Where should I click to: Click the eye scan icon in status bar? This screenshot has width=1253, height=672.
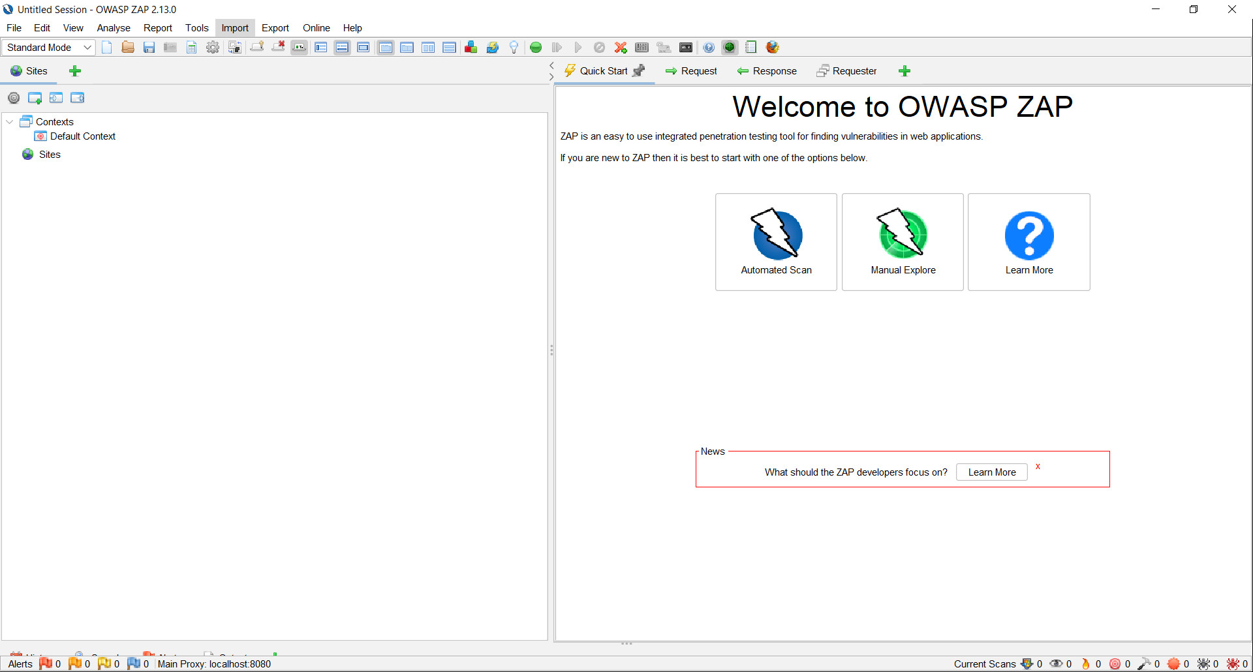tap(1056, 664)
